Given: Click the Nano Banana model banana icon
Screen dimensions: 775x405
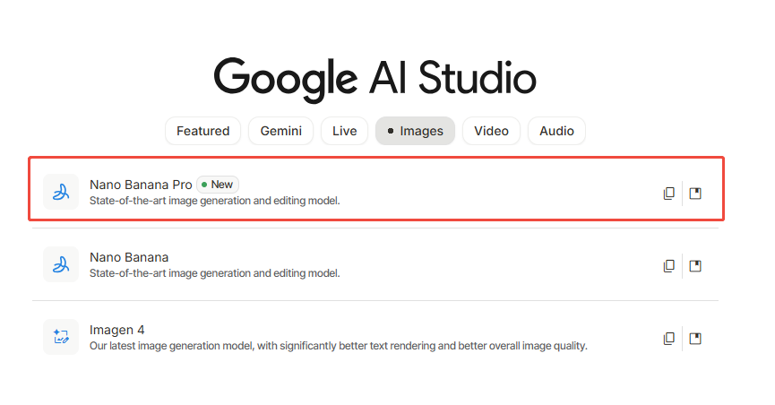Looking at the screenshot, I should 61,264.
